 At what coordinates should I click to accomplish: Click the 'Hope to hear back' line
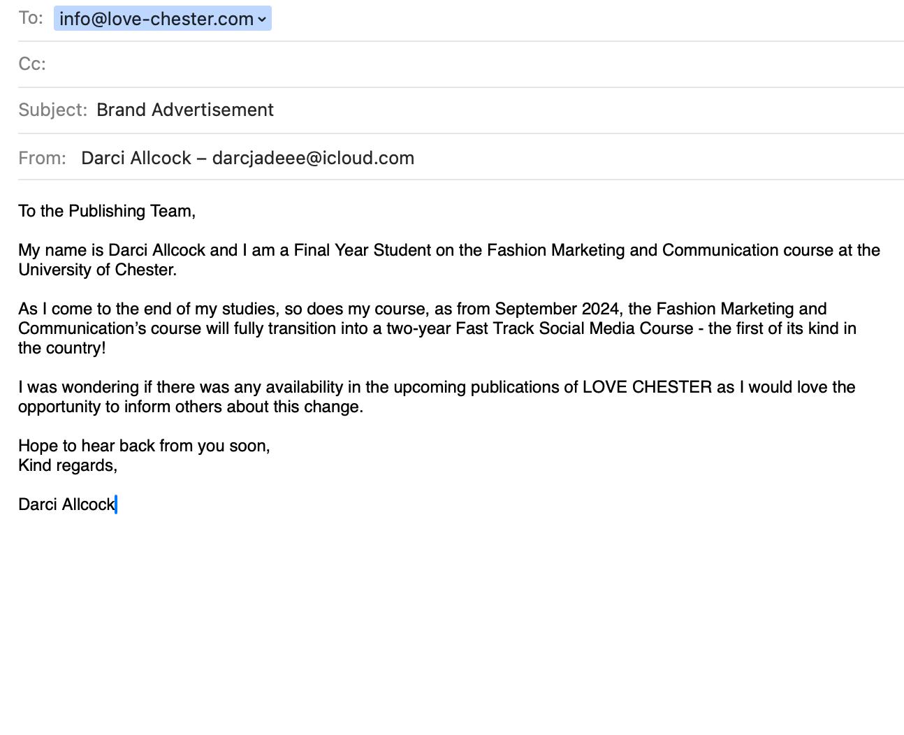click(144, 446)
